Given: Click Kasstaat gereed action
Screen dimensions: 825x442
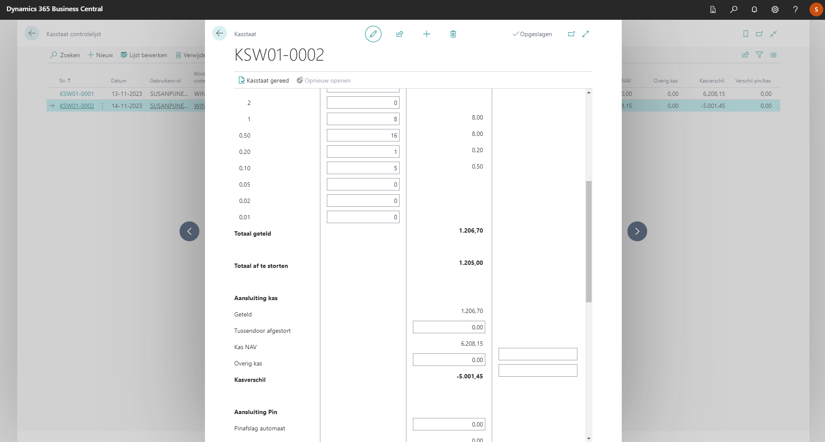Looking at the screenshot, I should coord(264,80).
